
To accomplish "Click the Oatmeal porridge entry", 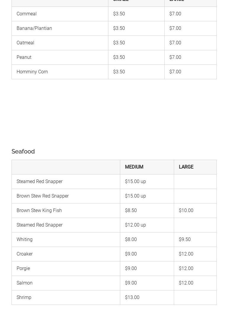I will pos(25,43).
